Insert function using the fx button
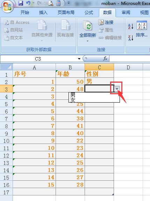 coord(105,58)
